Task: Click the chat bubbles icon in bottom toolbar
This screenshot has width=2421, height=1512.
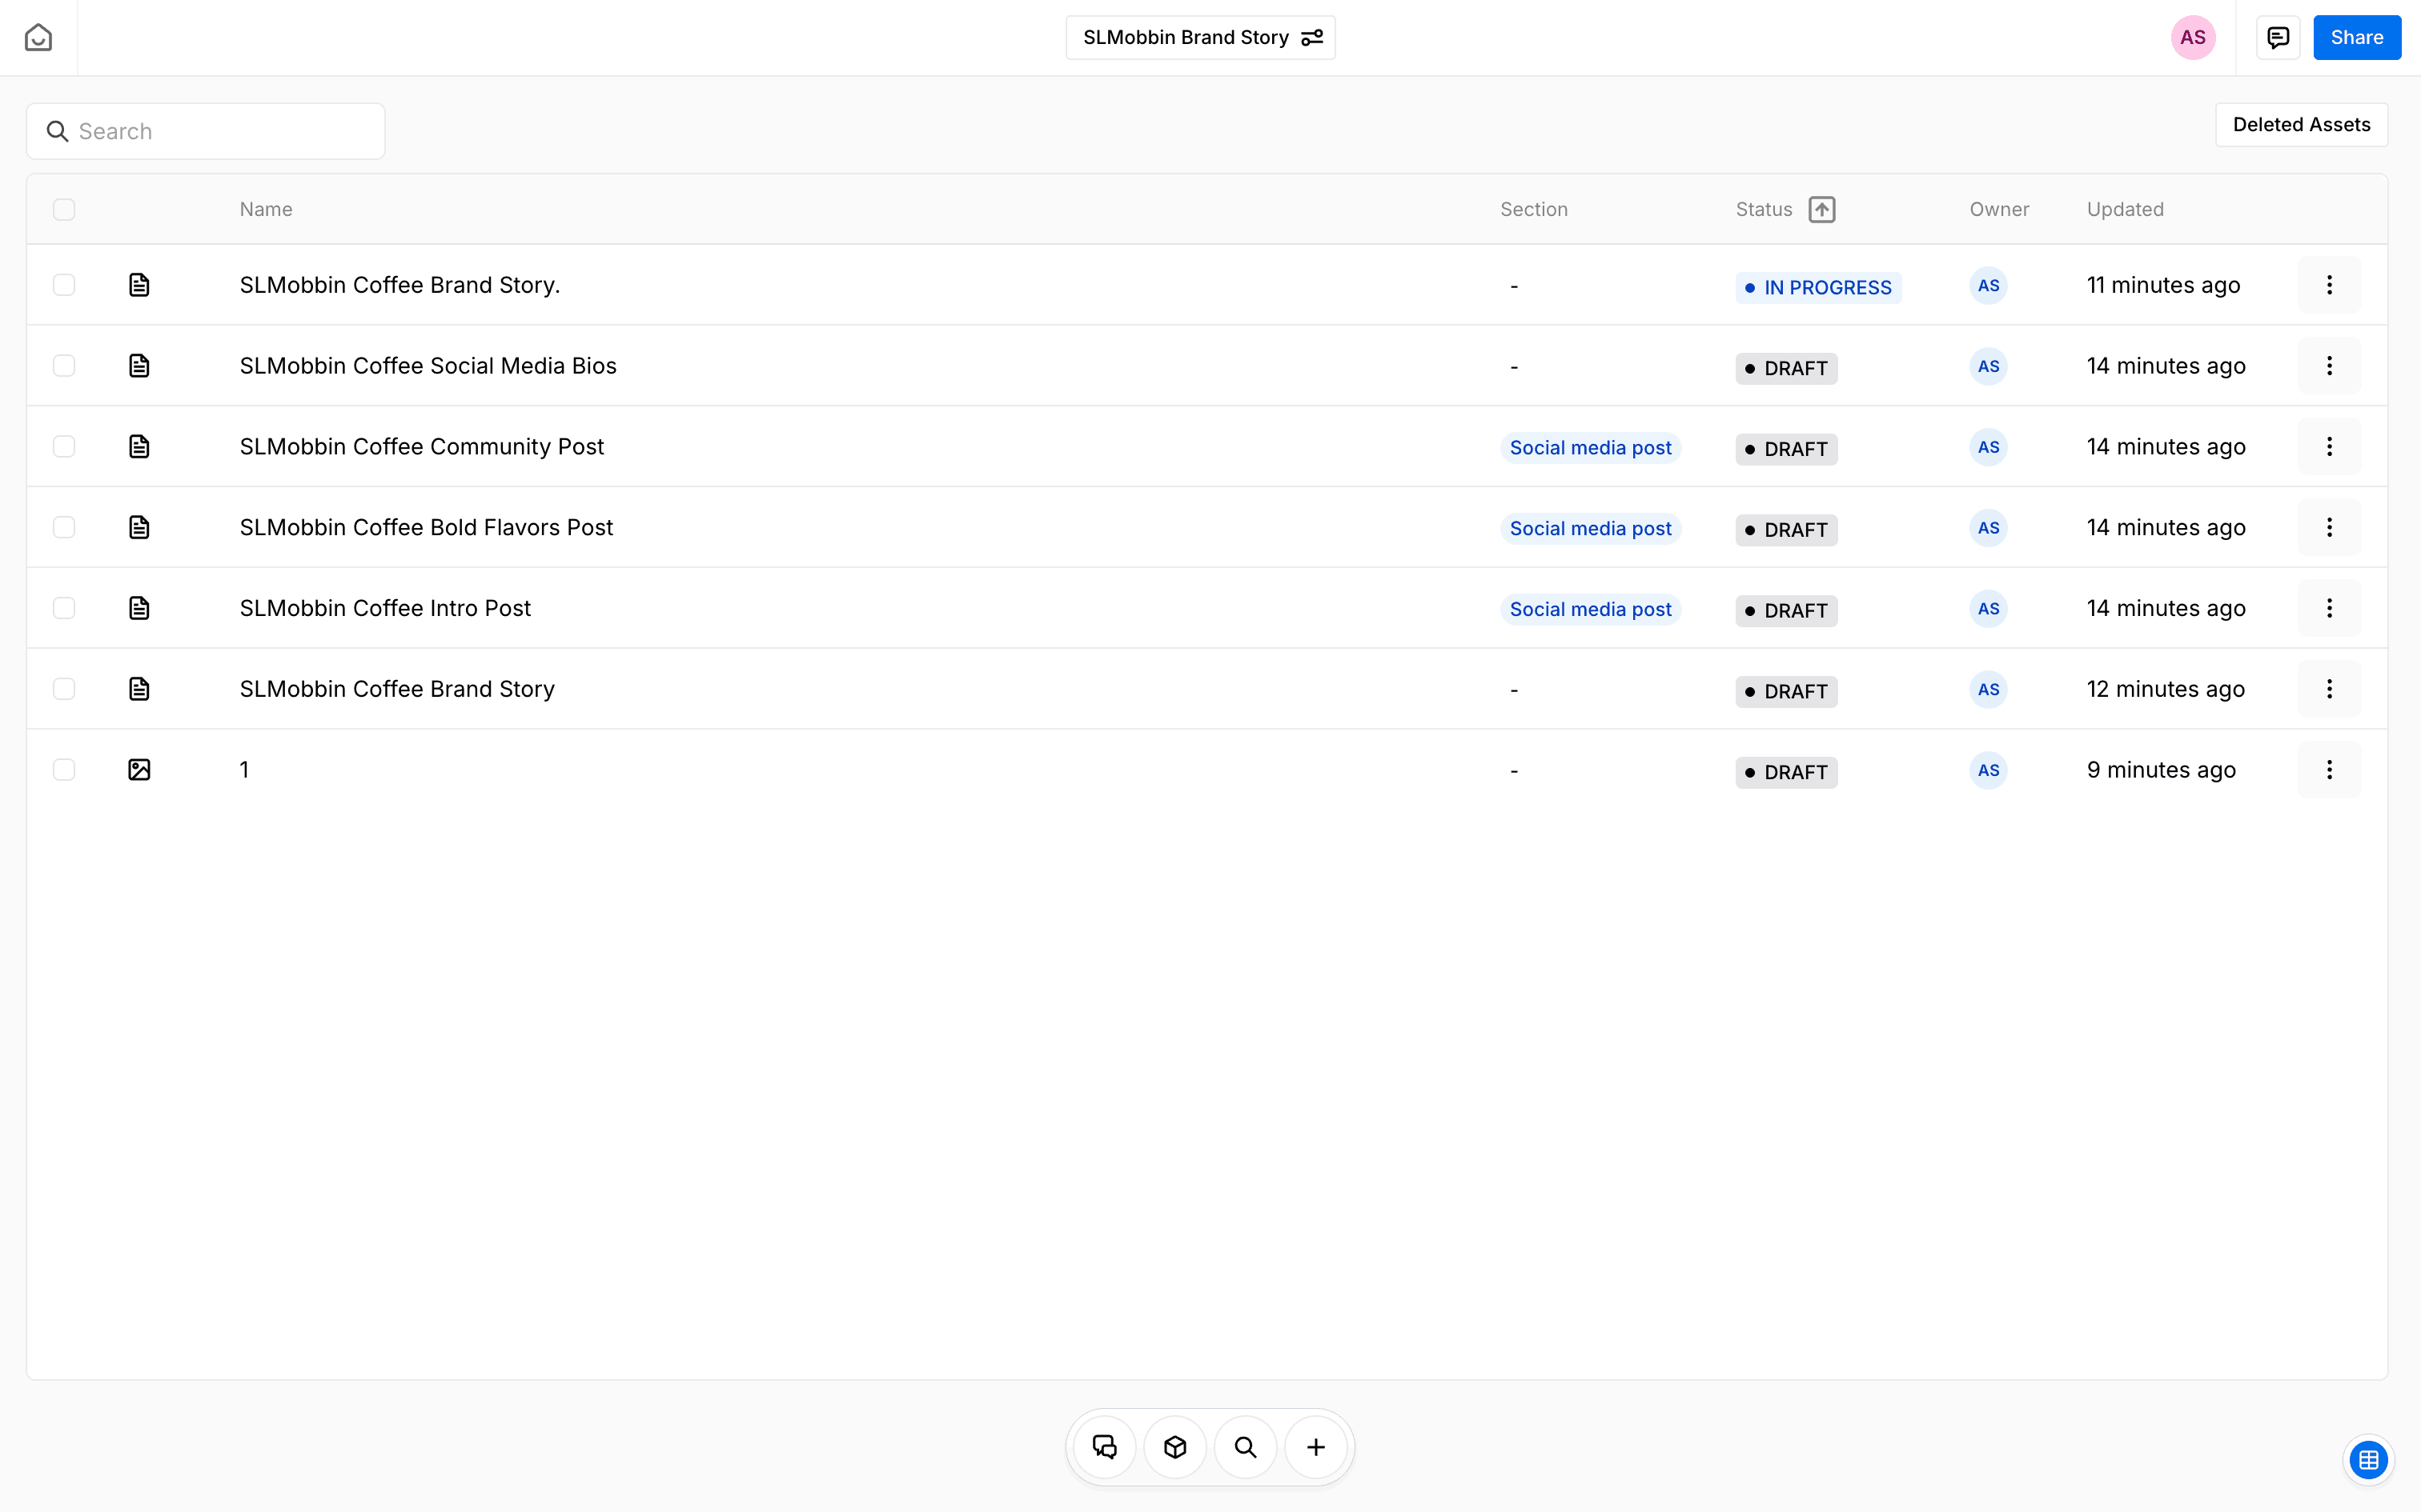Action: [1105, 1447]
